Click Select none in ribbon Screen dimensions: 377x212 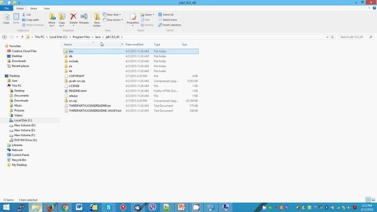(167, 19)
